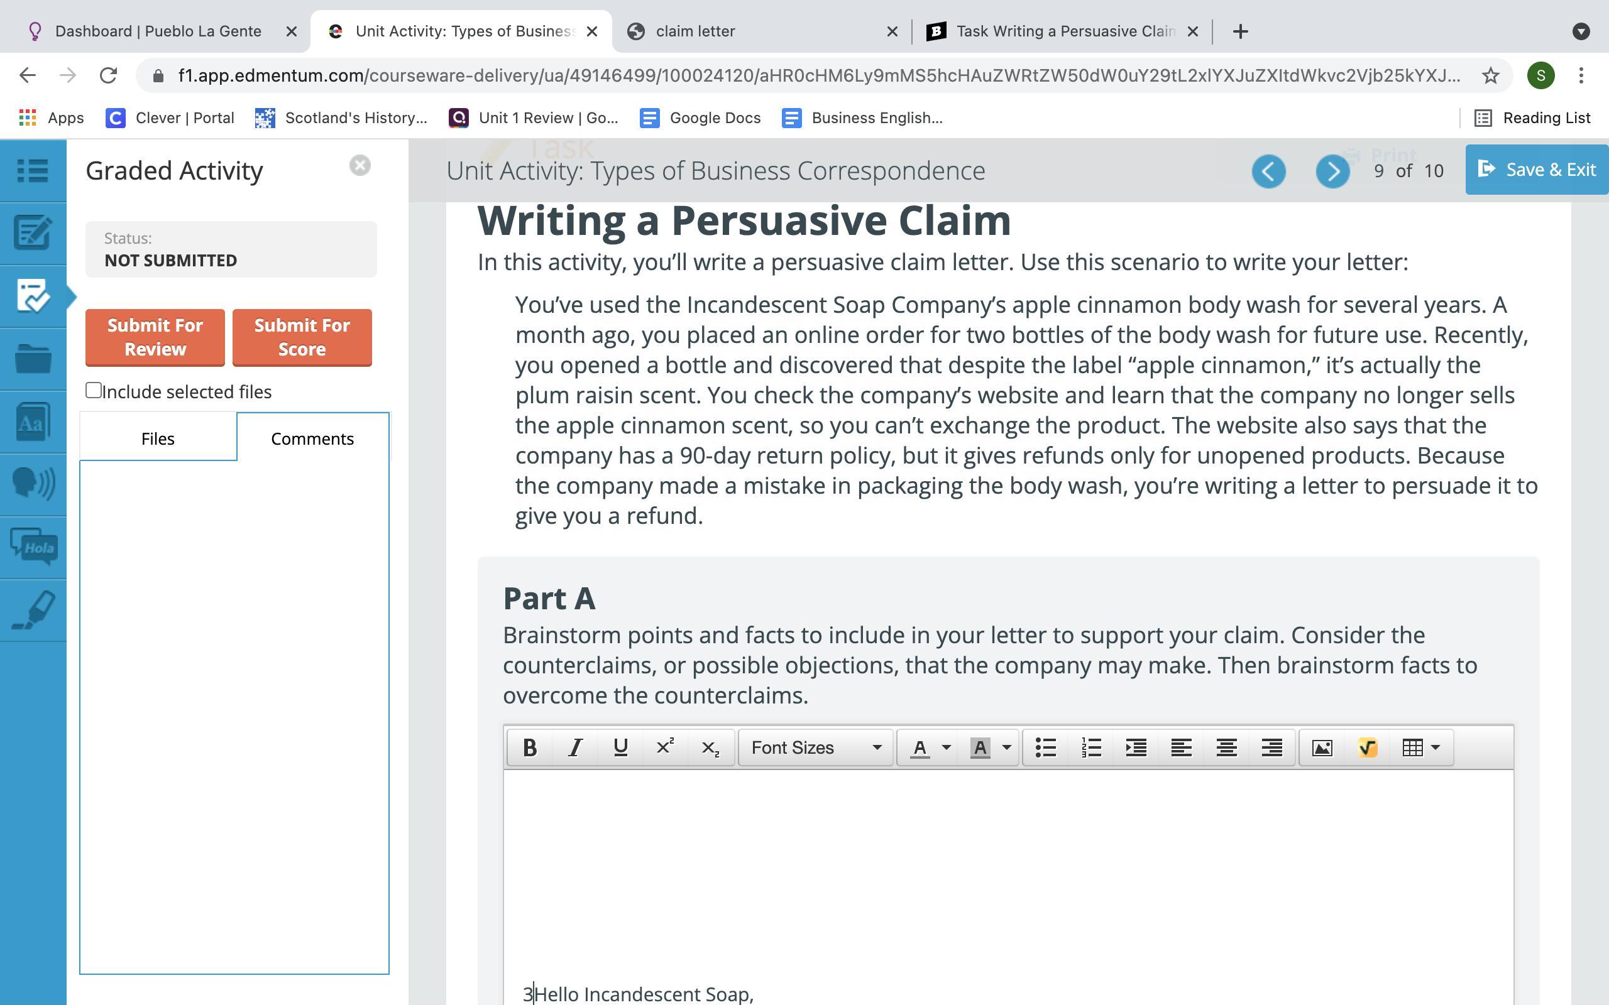1609x1005 pixels.
Task: Insert a bulleted list
Action: click(x=1046, y=747)
